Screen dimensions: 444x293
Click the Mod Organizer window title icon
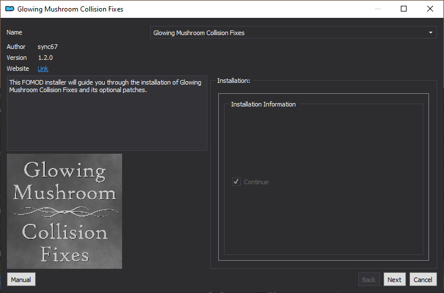(x=10, y=9)
